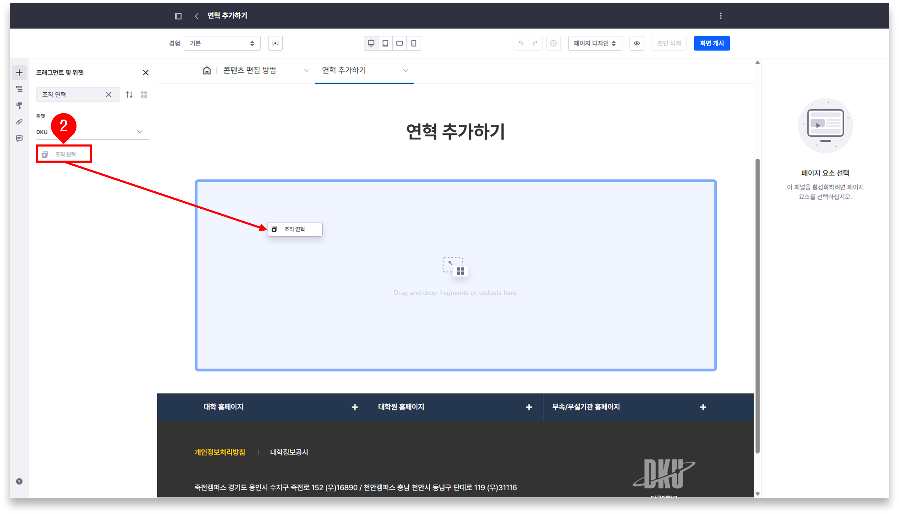Screen dimensions: 899x514
Task: Open the comments icon in left sidebar
Action: 19,138
